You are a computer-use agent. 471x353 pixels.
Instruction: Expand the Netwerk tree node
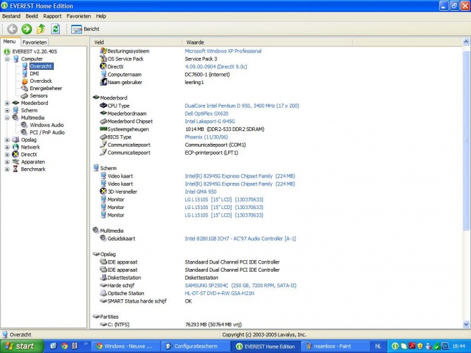(x=7, y=147)
